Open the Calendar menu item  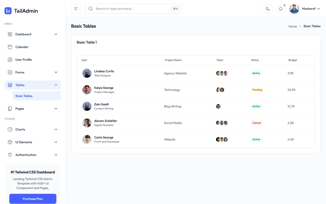(33, 47)
